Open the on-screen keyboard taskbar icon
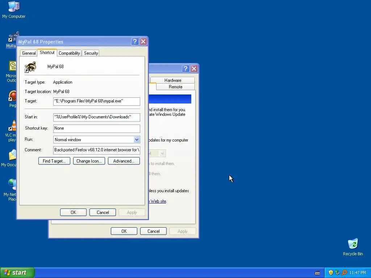 click(x=317, y=273)
